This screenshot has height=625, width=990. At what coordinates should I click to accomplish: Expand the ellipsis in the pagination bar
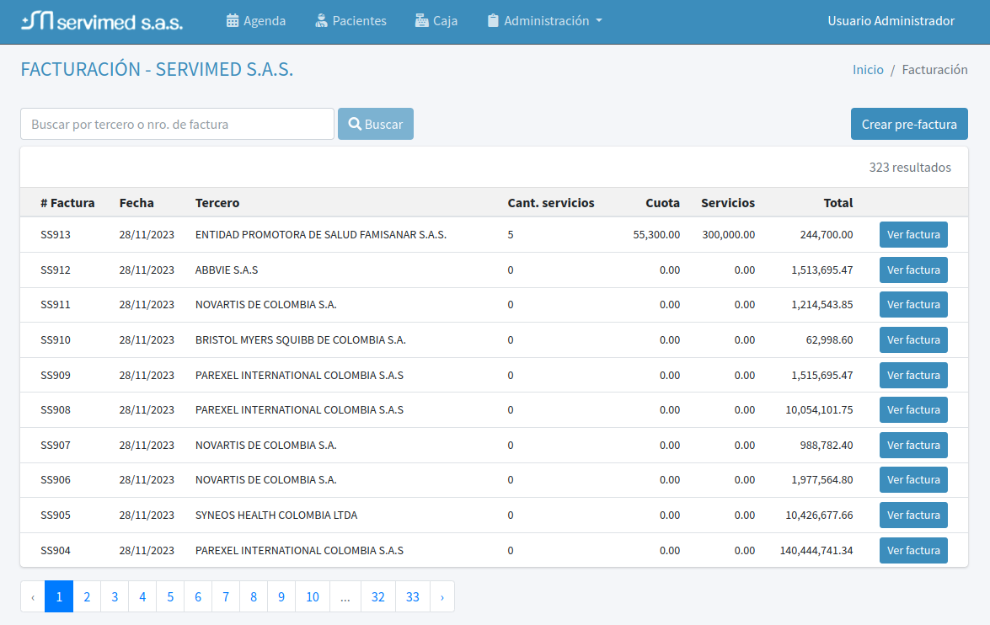point(345,596)
